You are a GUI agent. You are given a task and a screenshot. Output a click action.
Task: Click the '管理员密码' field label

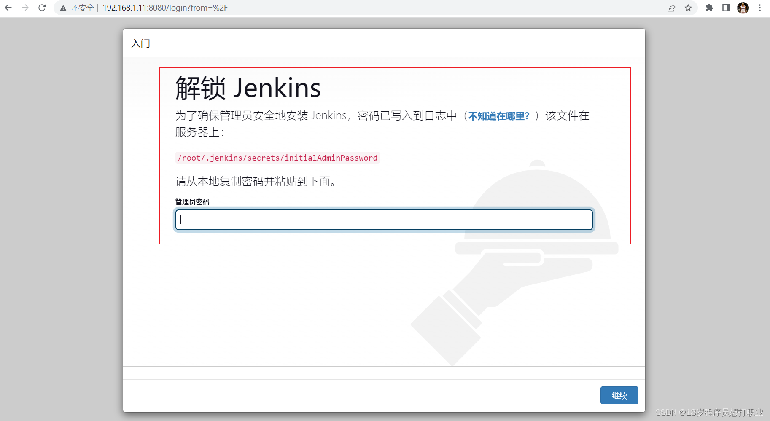(192, 202)
